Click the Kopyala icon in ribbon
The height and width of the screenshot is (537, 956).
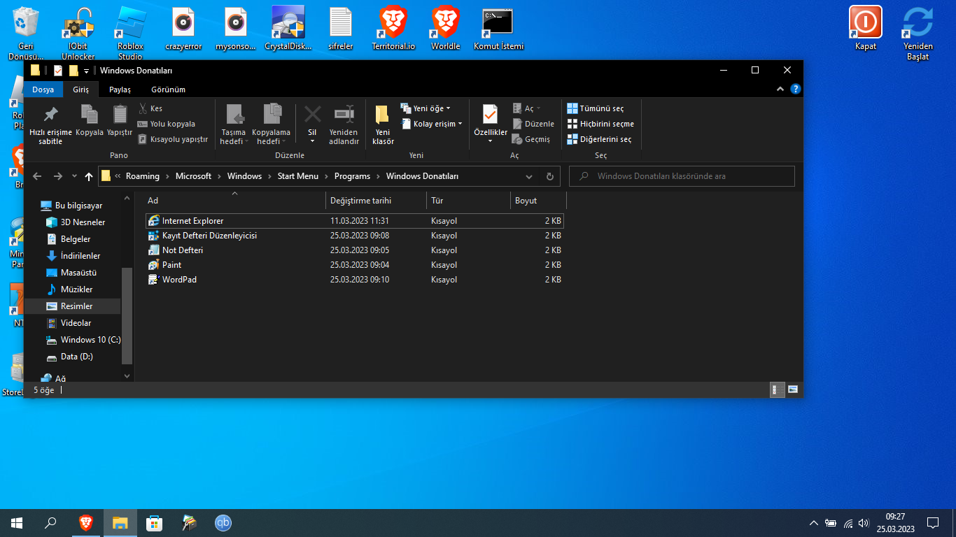[89, 115]
